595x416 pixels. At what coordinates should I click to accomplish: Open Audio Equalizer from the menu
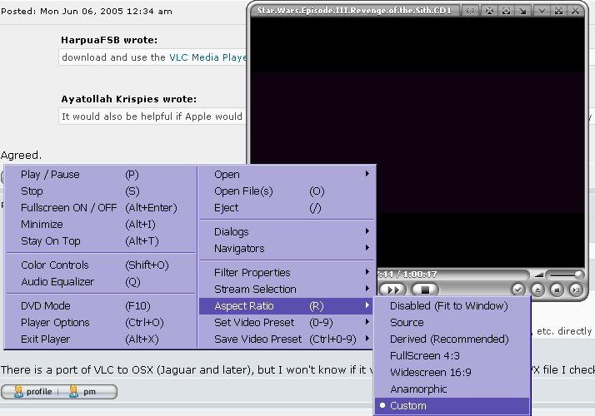[101, 281]
